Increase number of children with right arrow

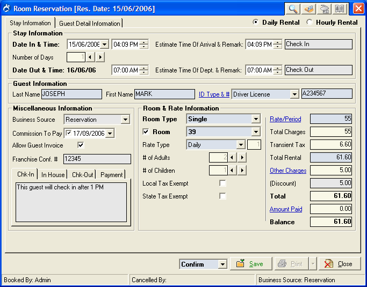click(x=242, y=171)
